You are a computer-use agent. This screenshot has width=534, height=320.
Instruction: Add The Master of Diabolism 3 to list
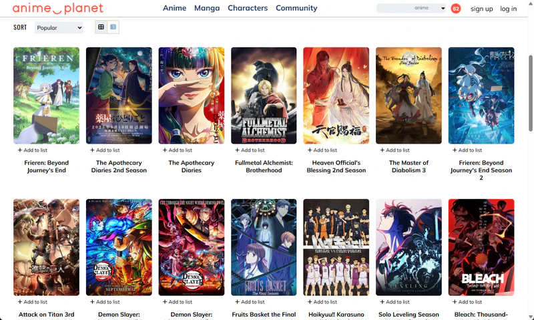click(x=394, y=150)
